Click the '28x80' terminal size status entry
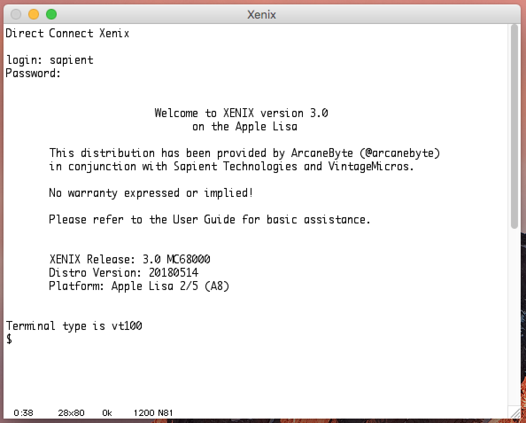526x423 pixels. [71, 413]
